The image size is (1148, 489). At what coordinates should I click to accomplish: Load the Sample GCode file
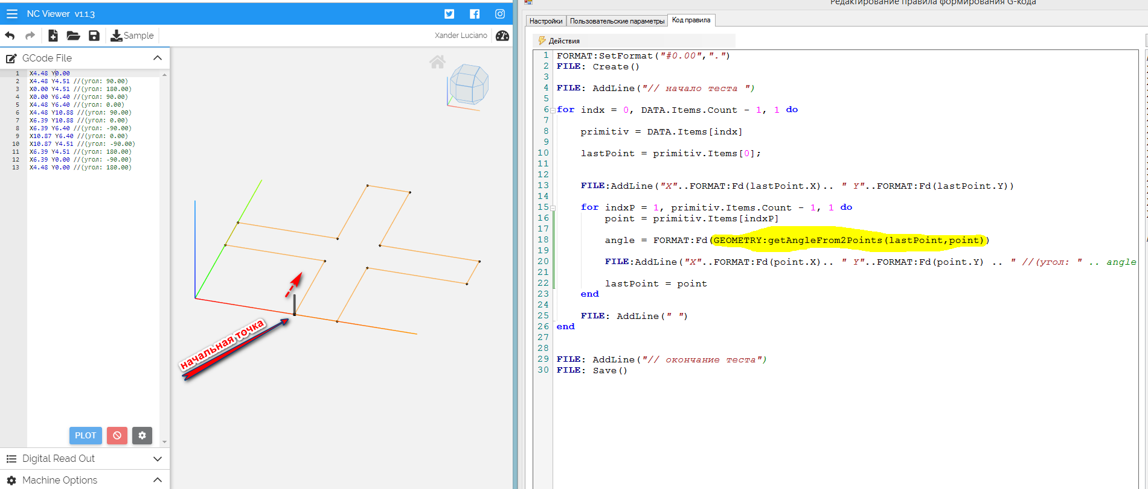point(132,36)
